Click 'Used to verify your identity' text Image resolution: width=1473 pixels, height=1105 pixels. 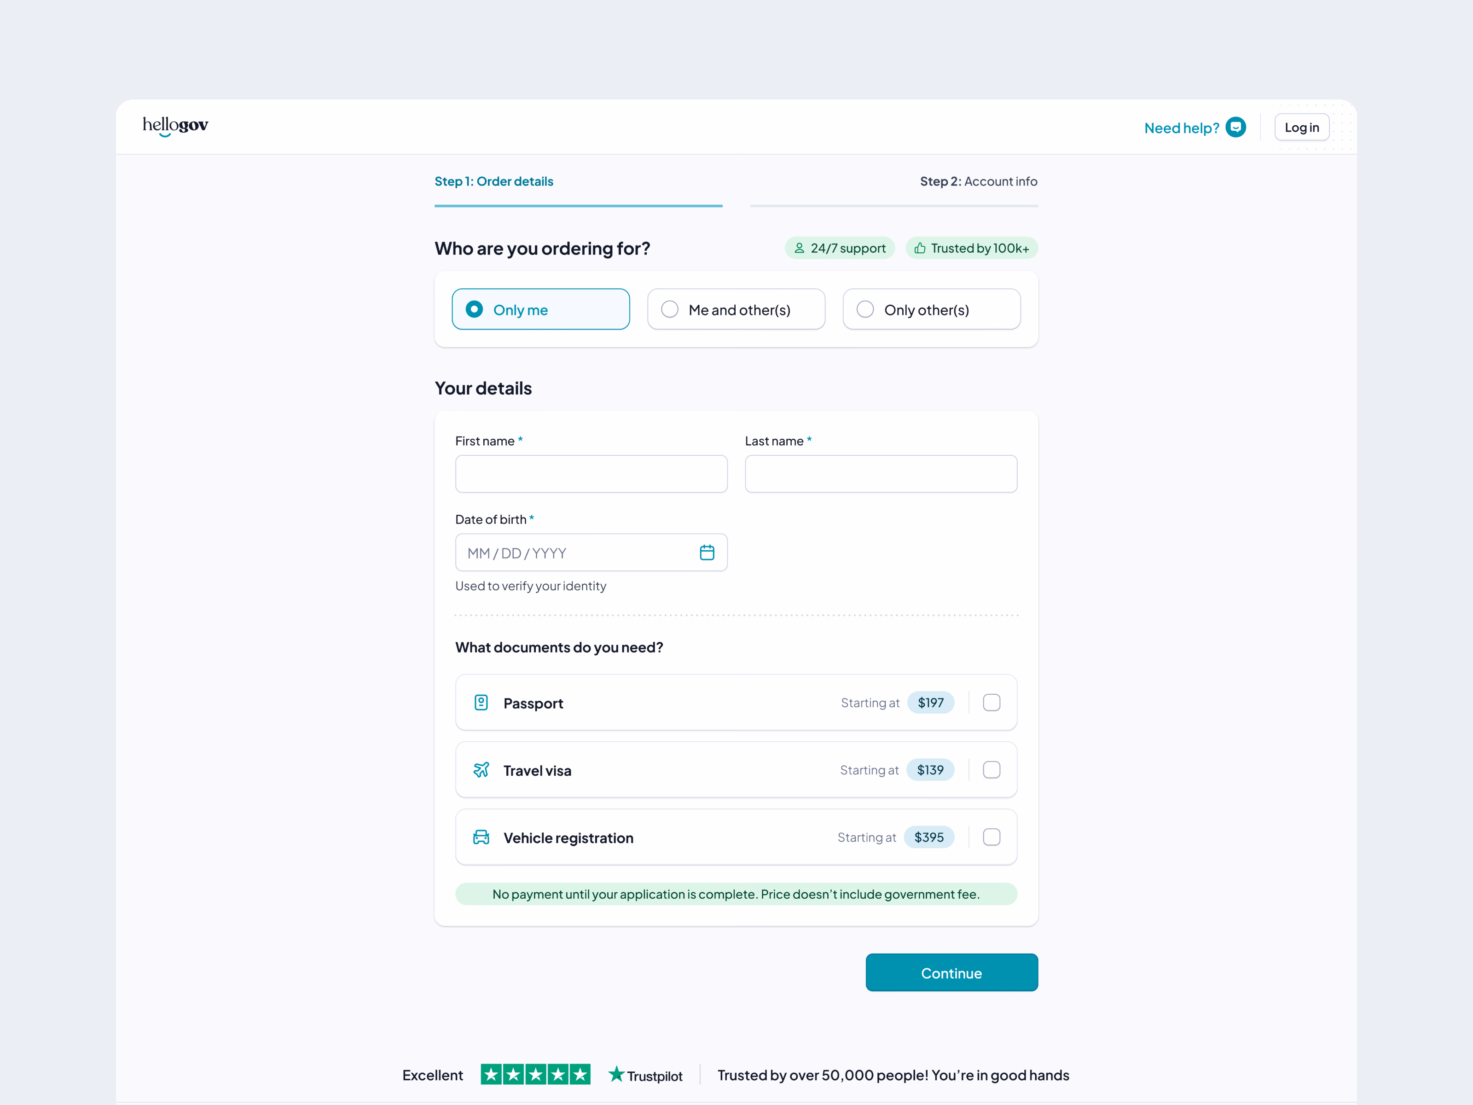[531, 586]
